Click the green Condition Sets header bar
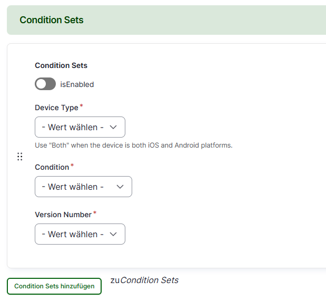Screen dimensions: 326x301 [x=166, y=20]
